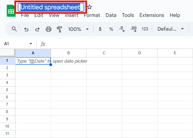This screenshot has width=193, height=138.
Task: Expand the Default font dropdown
Action: (x=171, y=29)
